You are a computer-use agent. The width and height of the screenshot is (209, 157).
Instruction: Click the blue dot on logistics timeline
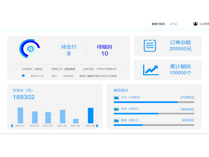(x=23, y=76)
